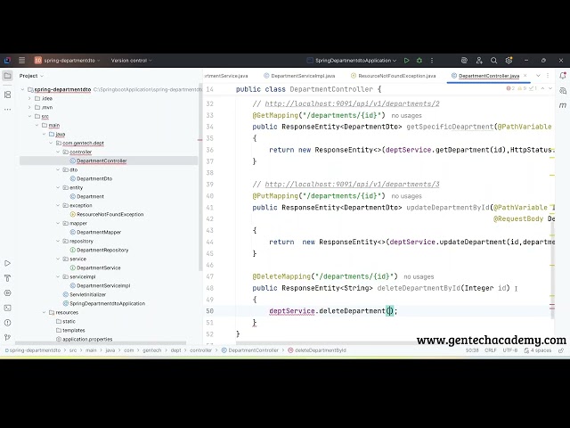Viewport: 570px width, 428px height.
Task: Change file encoding UTF-8
Action: click(x=510, y=350)
